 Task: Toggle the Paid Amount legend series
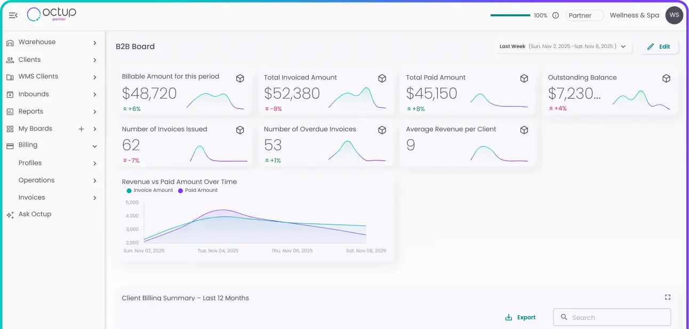(197, 190)
